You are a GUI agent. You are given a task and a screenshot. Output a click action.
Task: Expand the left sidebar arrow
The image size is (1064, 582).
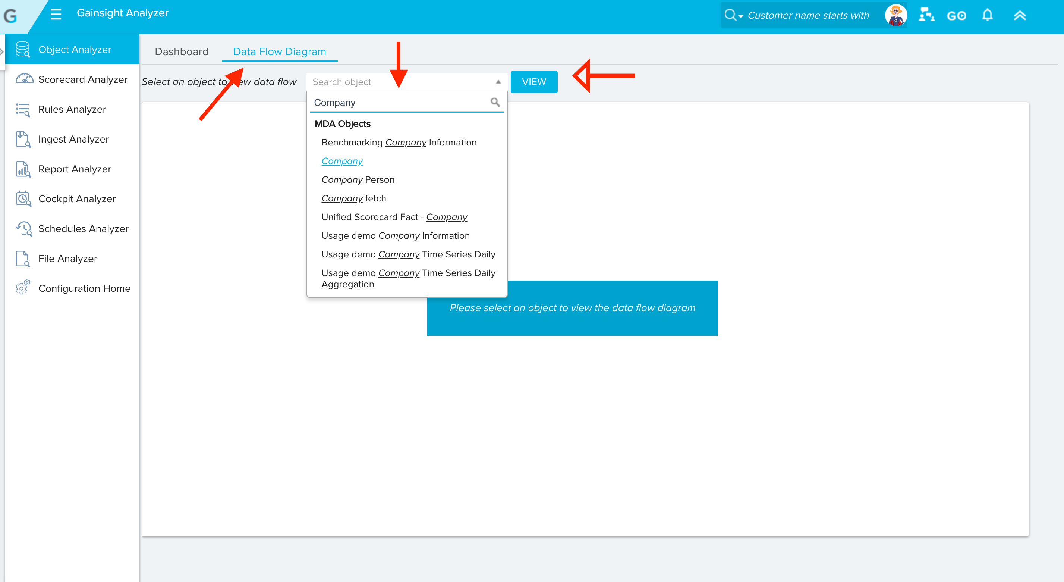point(2,51)
